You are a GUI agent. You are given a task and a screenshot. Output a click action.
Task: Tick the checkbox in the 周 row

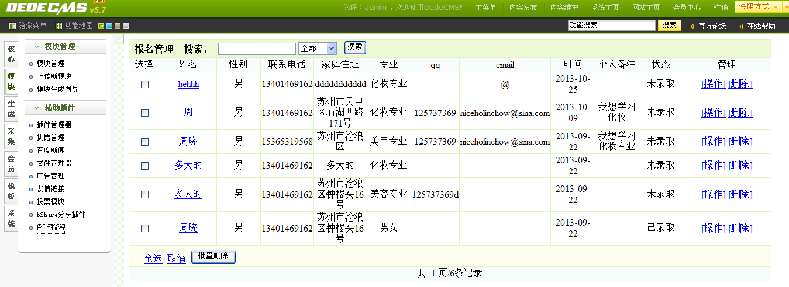145,113
